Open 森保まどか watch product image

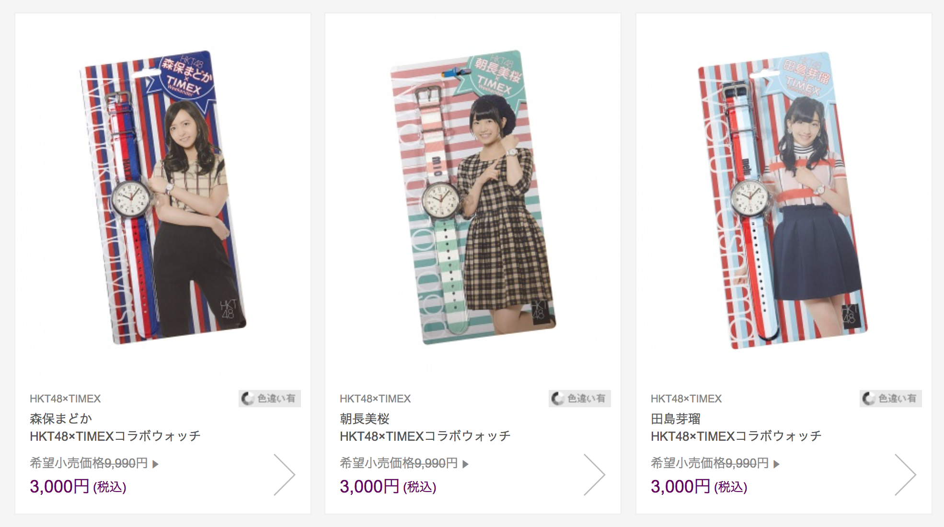162,197
